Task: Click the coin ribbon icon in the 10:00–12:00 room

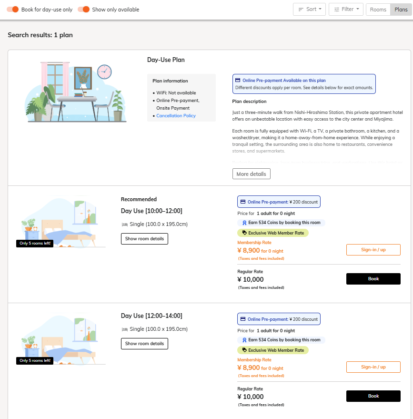Action: (244, 223)
